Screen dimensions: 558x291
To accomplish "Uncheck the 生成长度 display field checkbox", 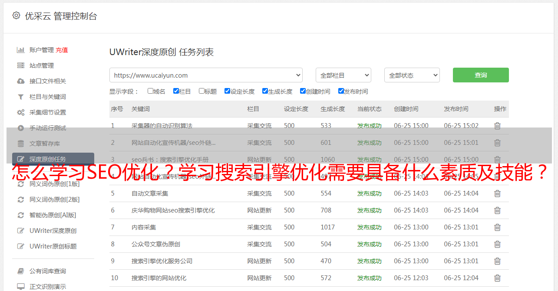I will (265, 91).
